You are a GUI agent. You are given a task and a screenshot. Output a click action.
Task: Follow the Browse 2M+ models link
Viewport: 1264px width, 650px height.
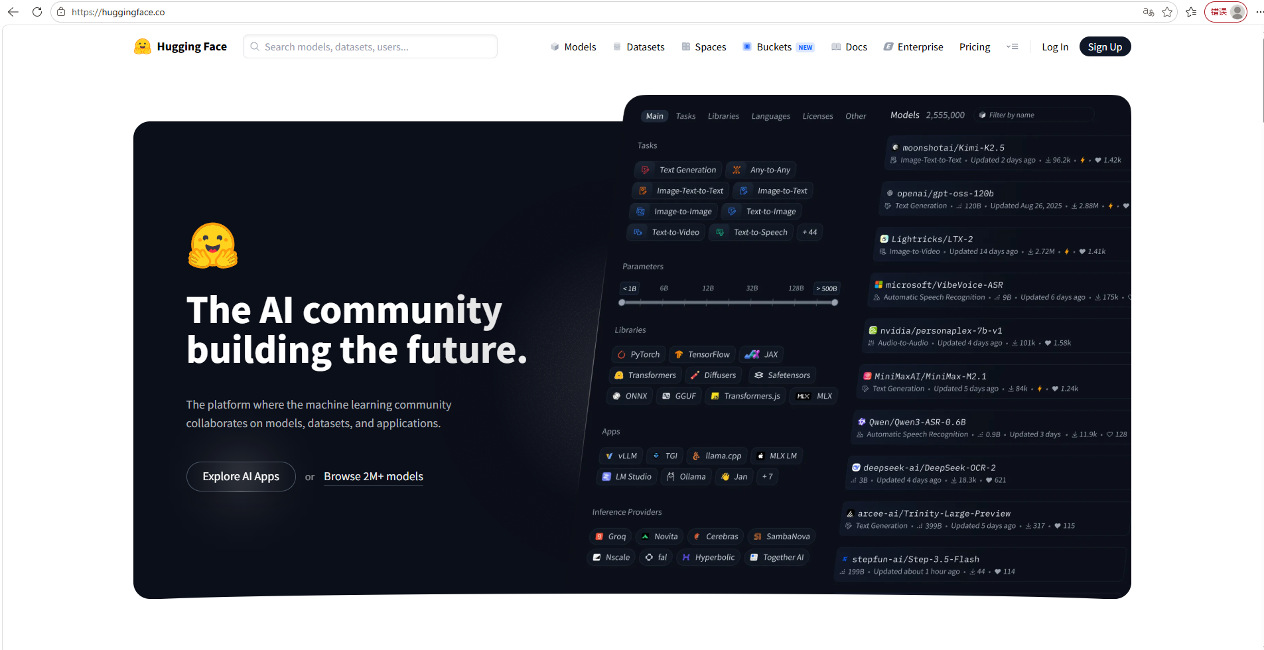point(374,476)
